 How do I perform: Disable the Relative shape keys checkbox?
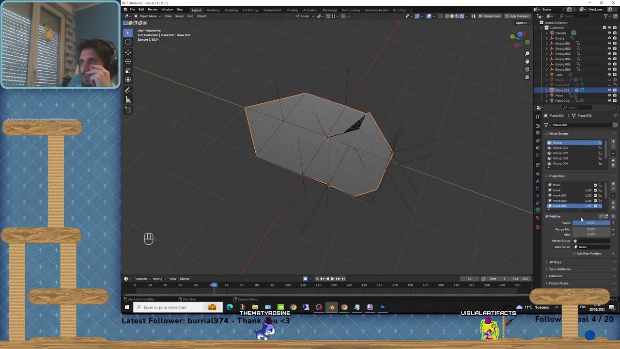[547, 216]
